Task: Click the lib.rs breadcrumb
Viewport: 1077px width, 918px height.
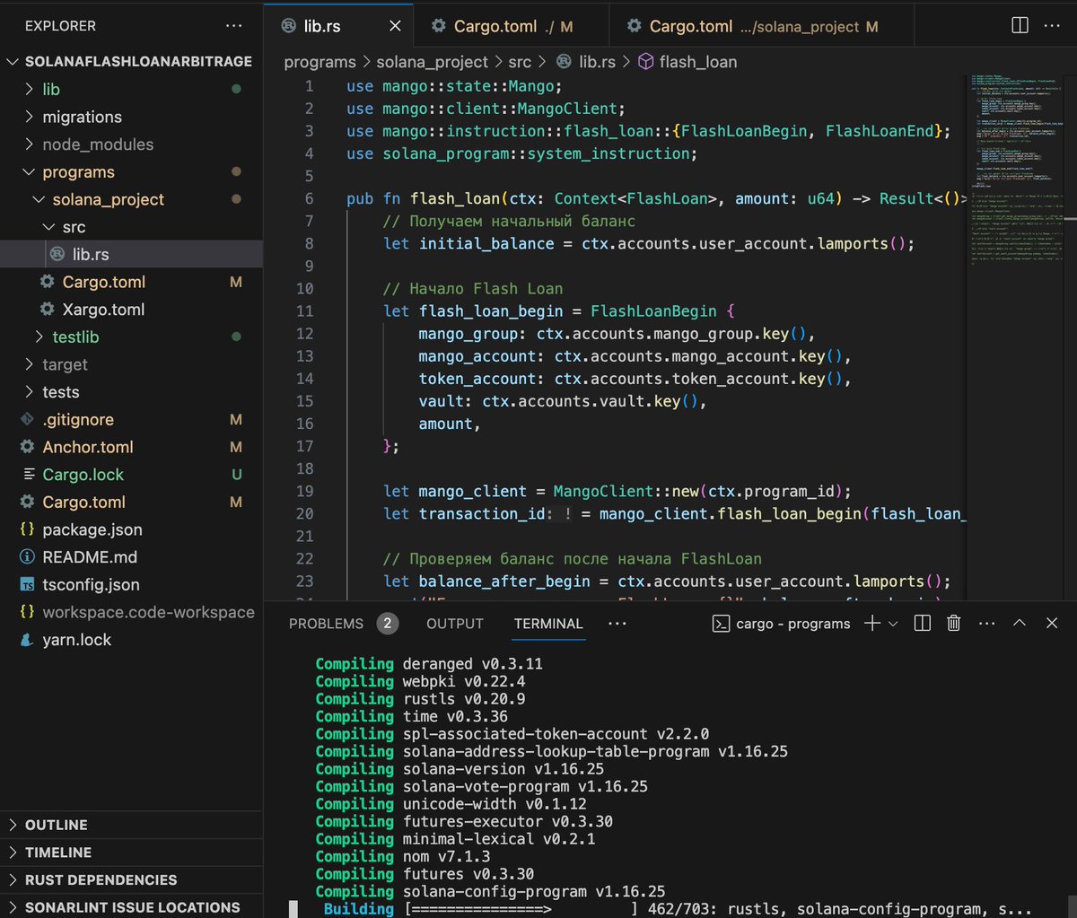Action: [x=588, y=62]
